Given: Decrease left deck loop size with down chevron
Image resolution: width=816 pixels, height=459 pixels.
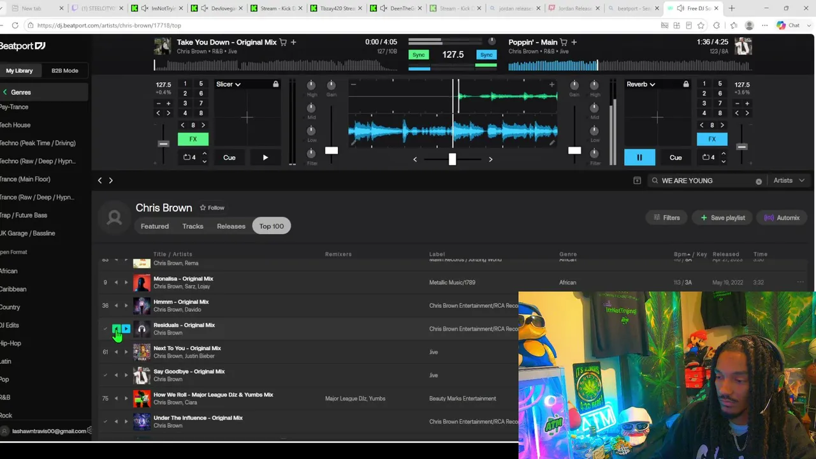Looking at the screenshot, I should click(204, 161).
